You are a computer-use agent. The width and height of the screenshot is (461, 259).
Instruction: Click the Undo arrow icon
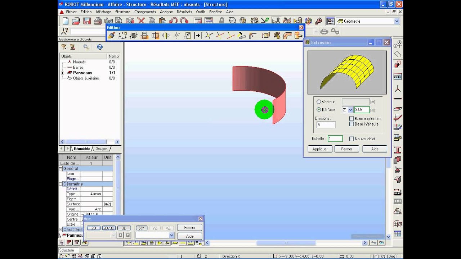click(x=173, y=21)
